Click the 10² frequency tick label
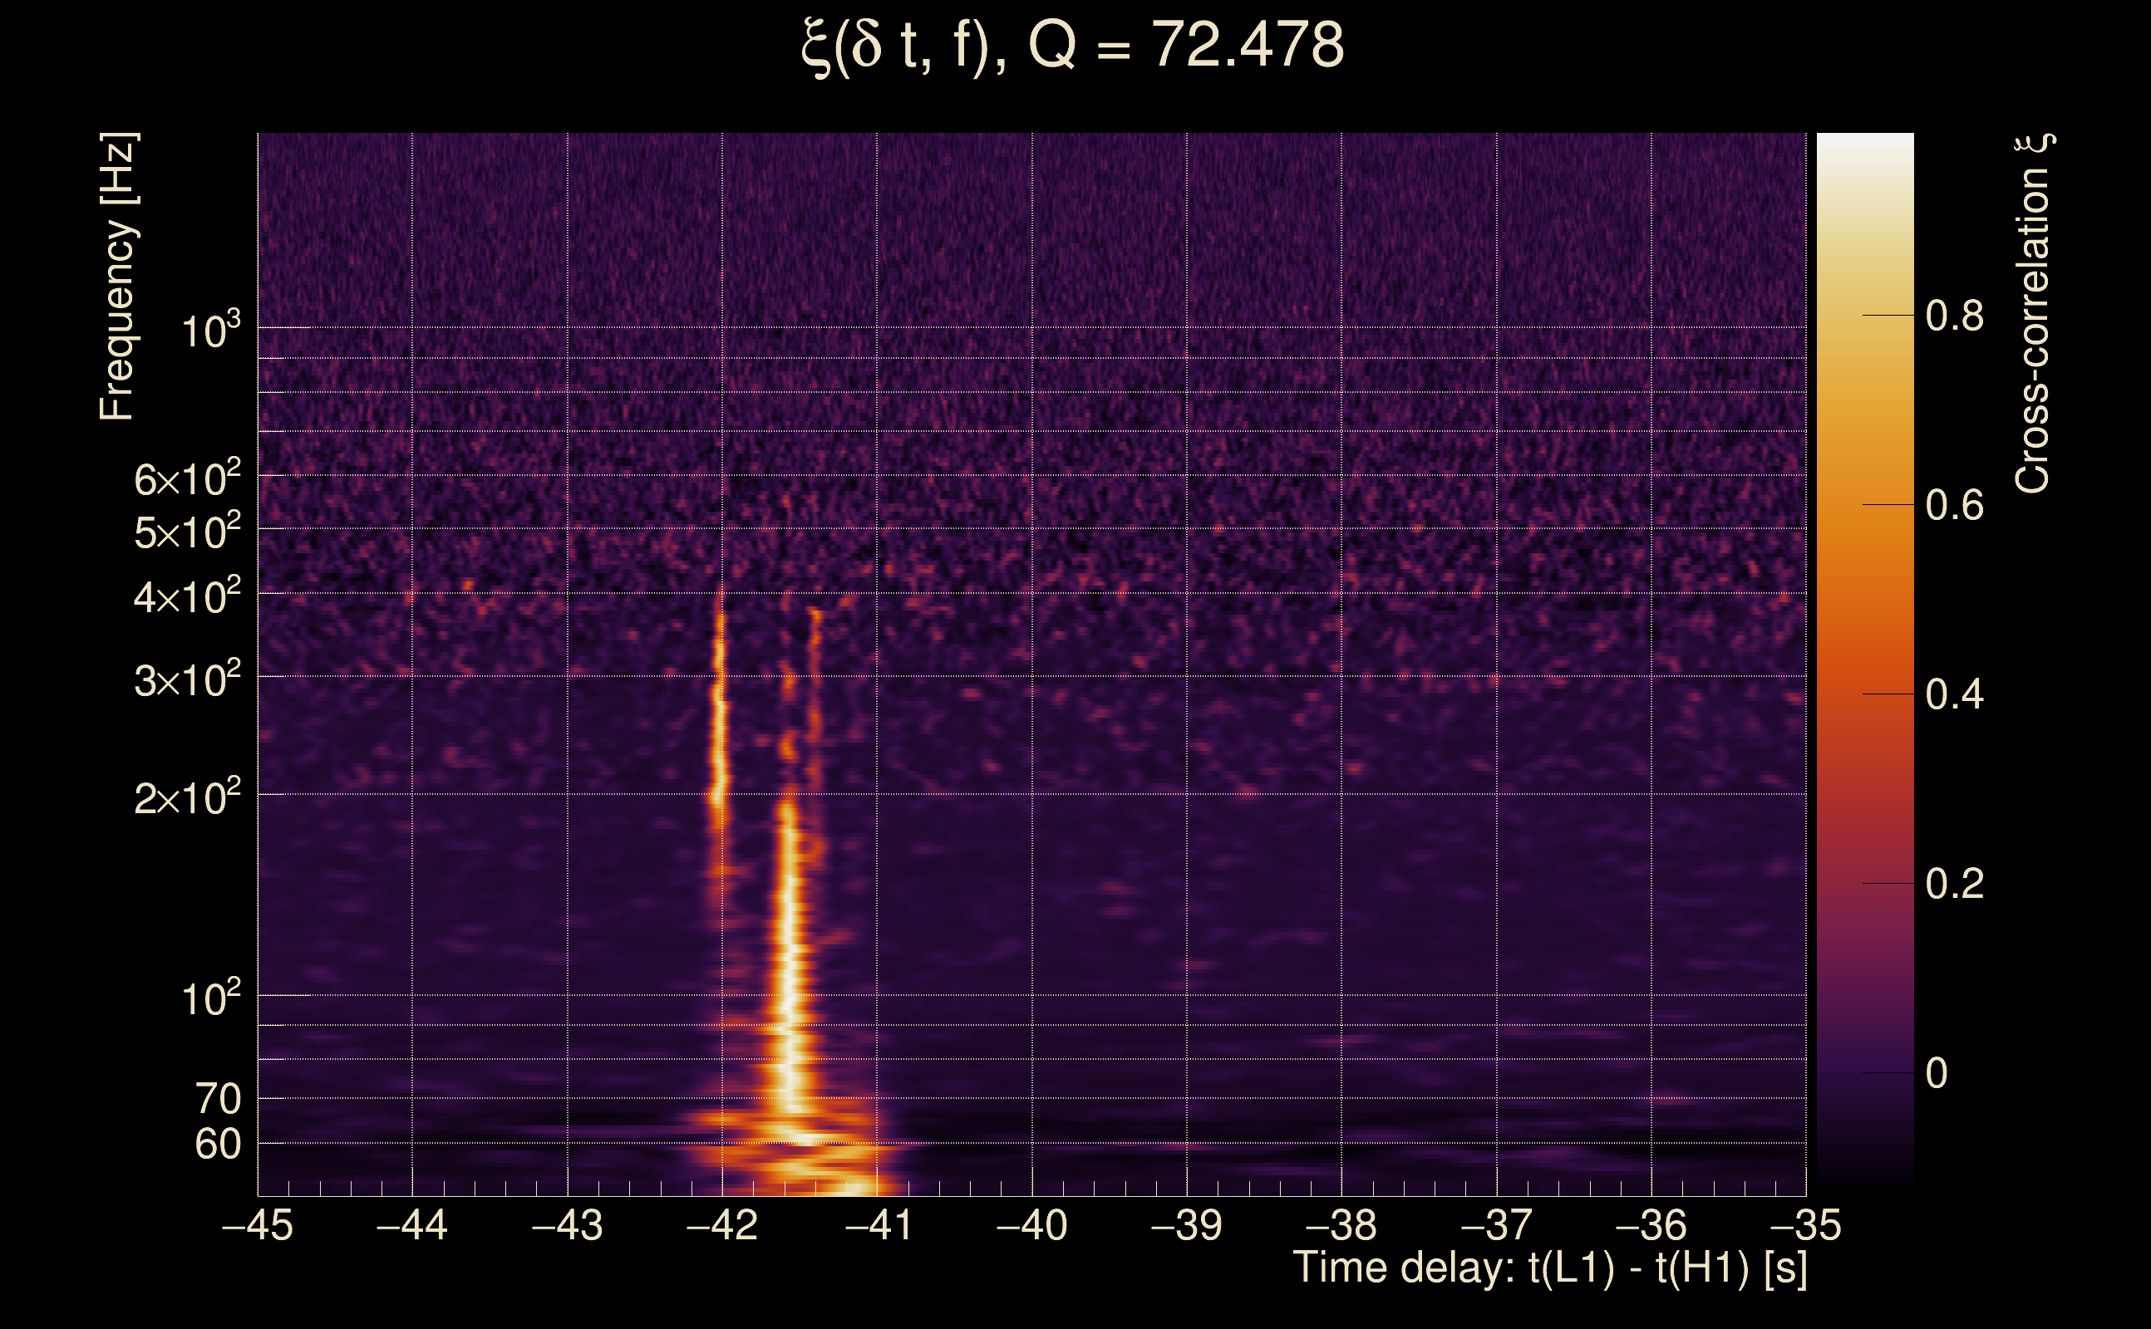The height and width of the screenshot is (1329, 2151). click(x=209, y=998)
